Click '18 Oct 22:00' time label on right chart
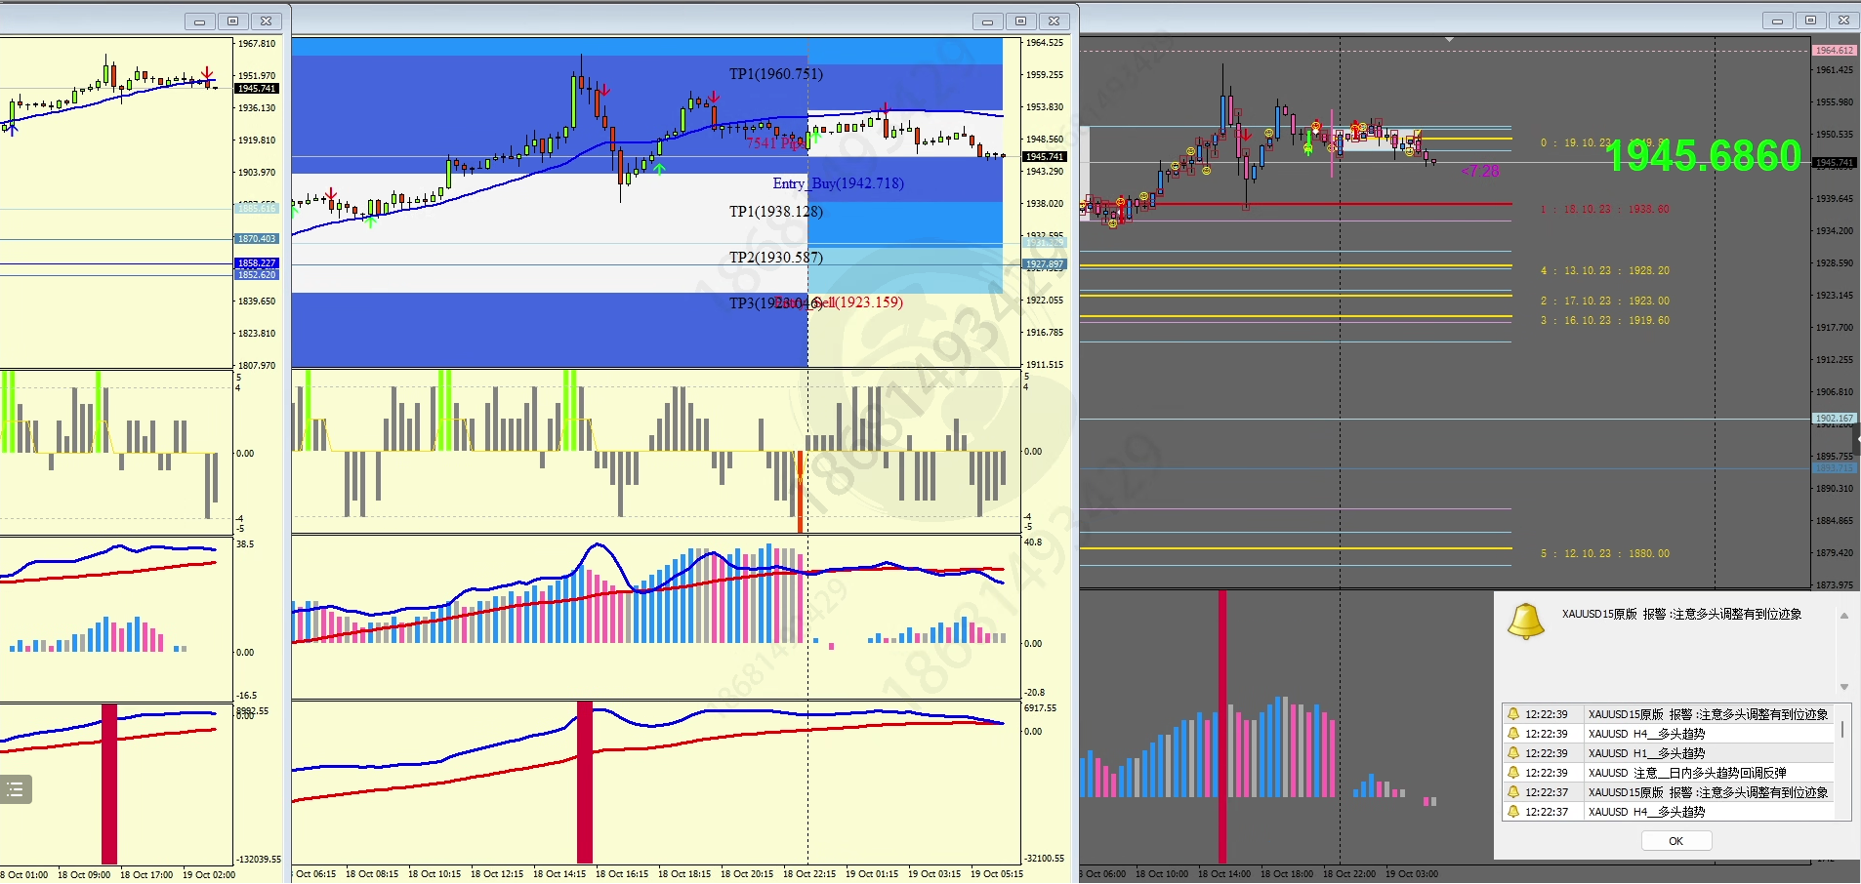Image resolution: width=1861 pixels, height=884 pixels. click(x=1349, y=874)
